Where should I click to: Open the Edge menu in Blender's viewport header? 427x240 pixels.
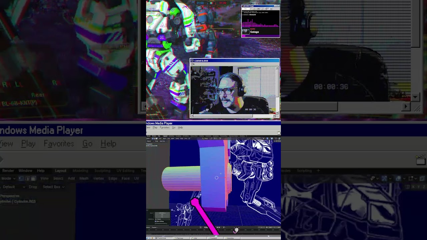181,138
